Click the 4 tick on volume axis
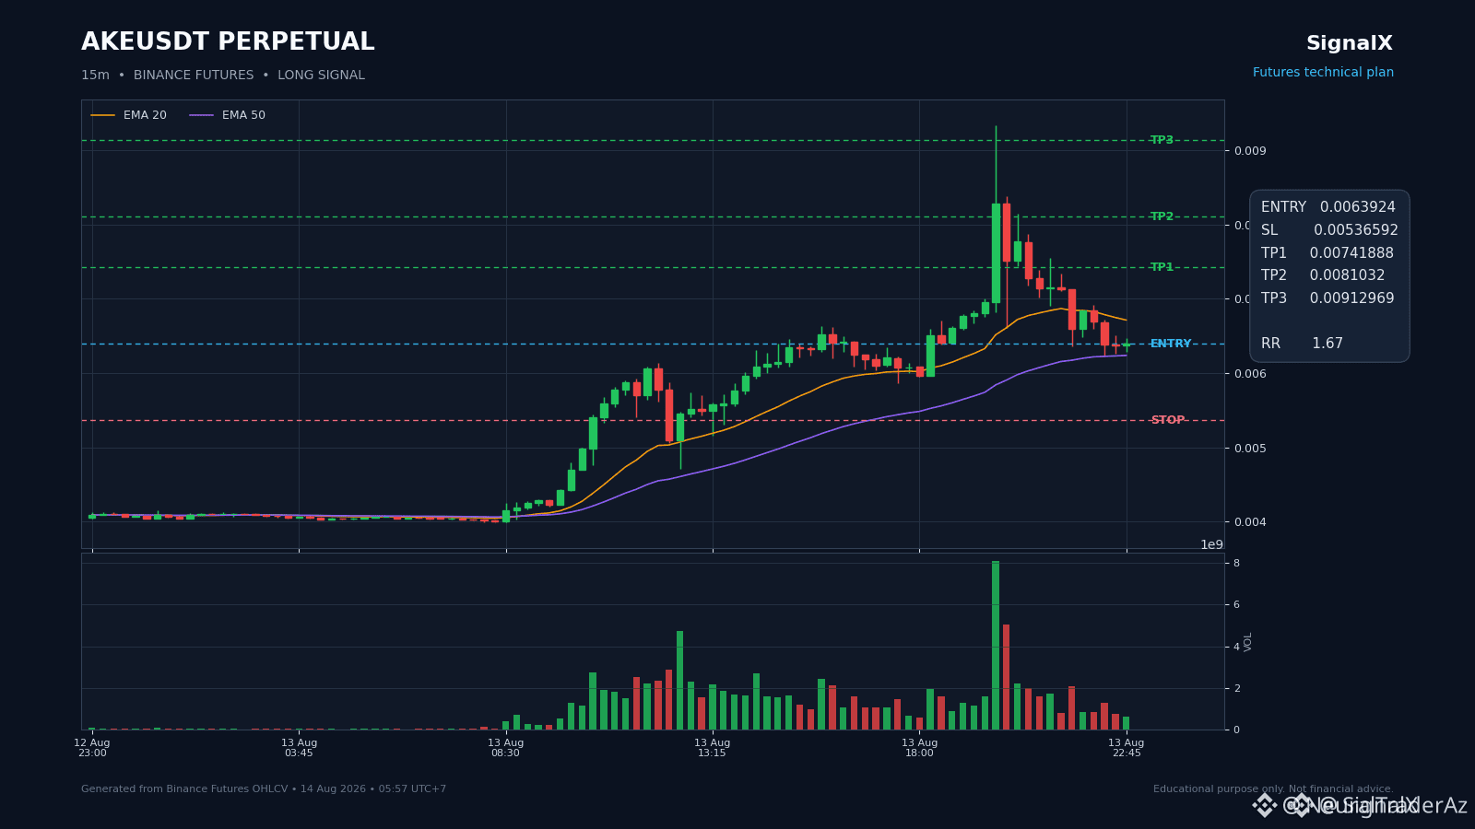Screen dimensions: 1475x829 pyautogui.click(x=1236, y=647)
